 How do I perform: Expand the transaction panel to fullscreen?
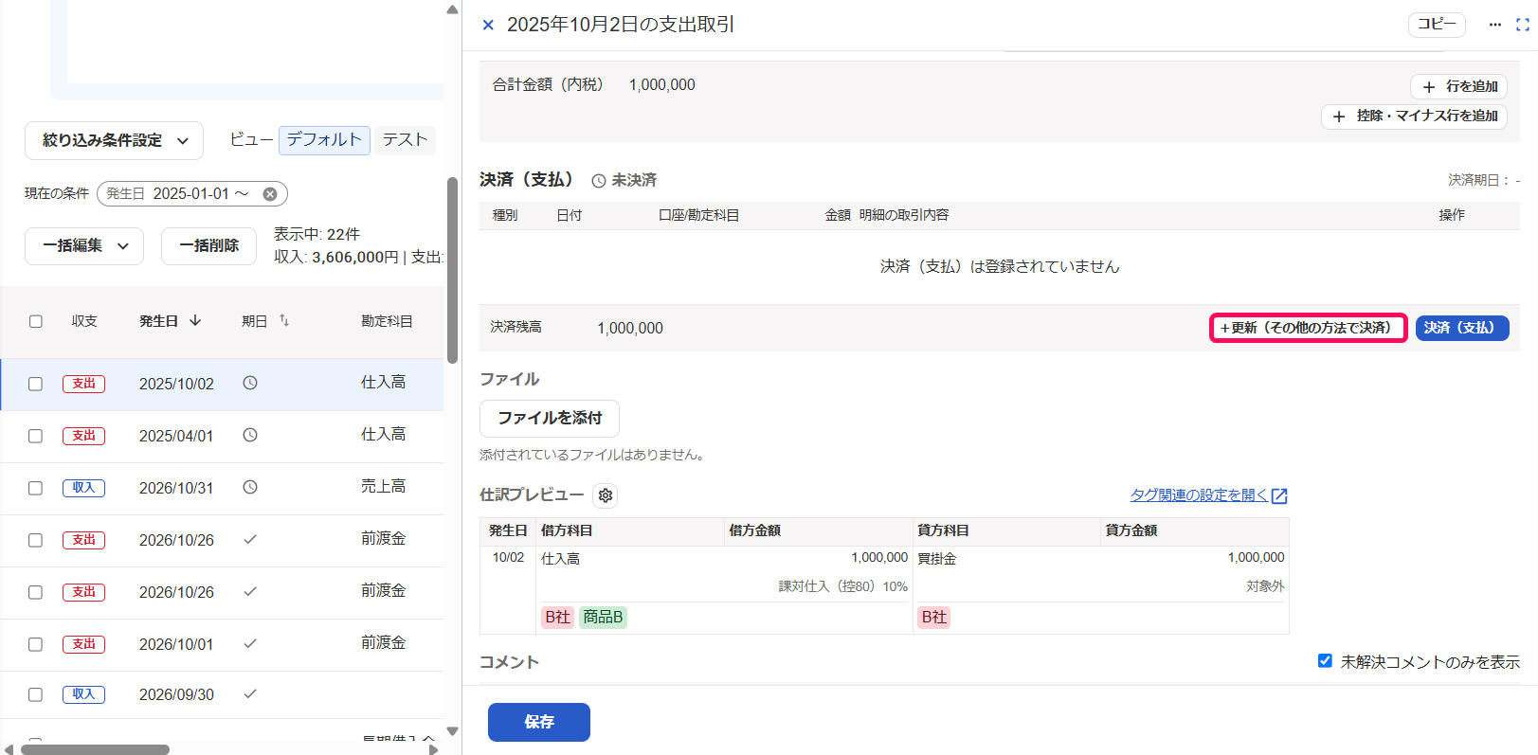[x=1523, y=25]
